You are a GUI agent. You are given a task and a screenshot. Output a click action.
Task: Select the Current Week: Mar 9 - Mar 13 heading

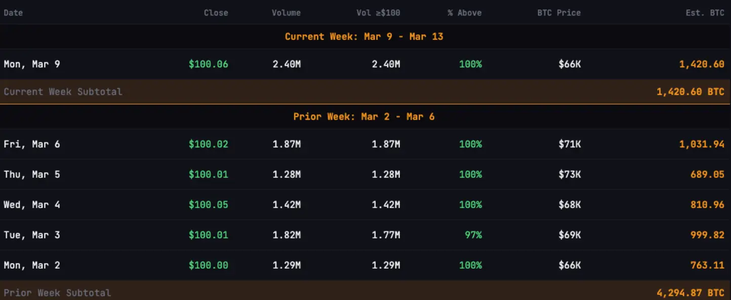pyautogui.click(x=364, y=36)
